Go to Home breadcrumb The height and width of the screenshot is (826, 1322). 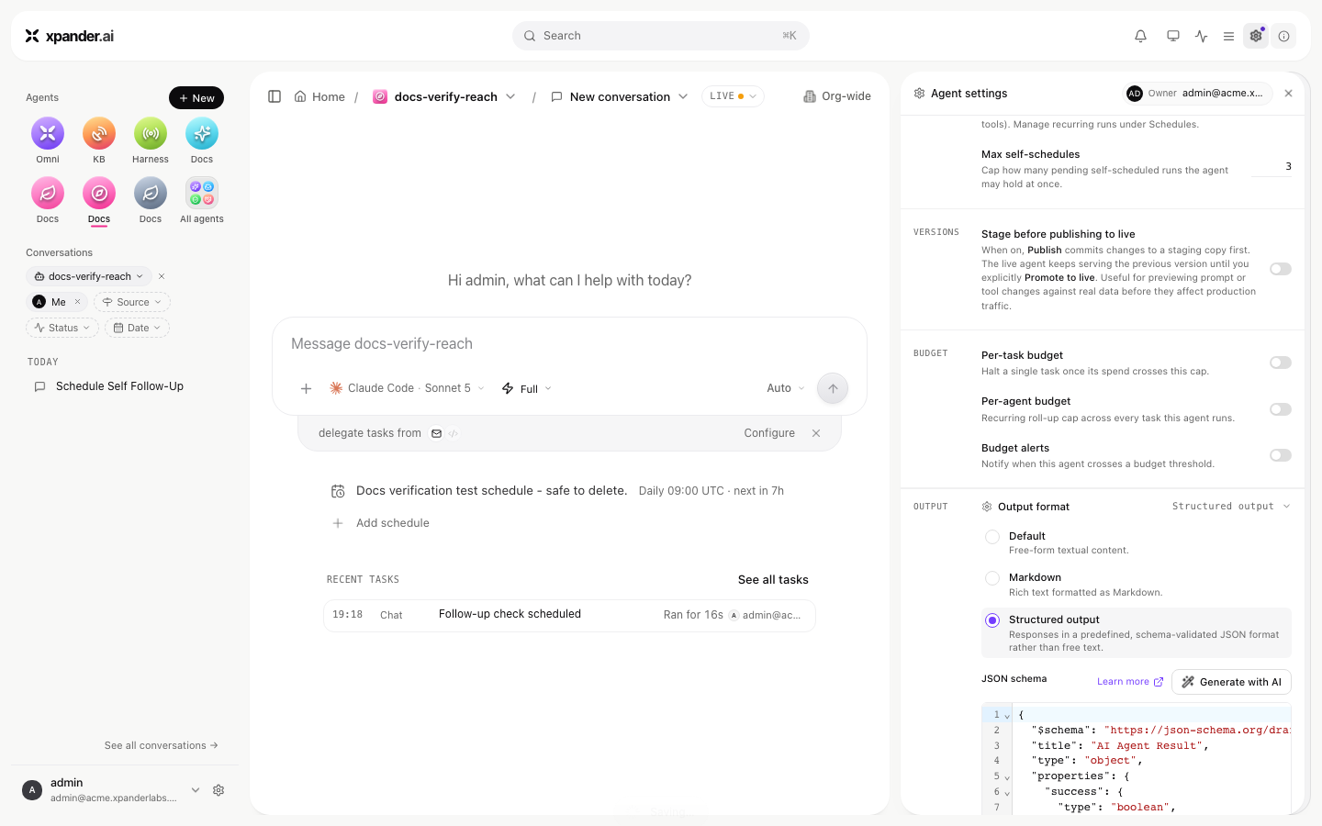(319, 96)
